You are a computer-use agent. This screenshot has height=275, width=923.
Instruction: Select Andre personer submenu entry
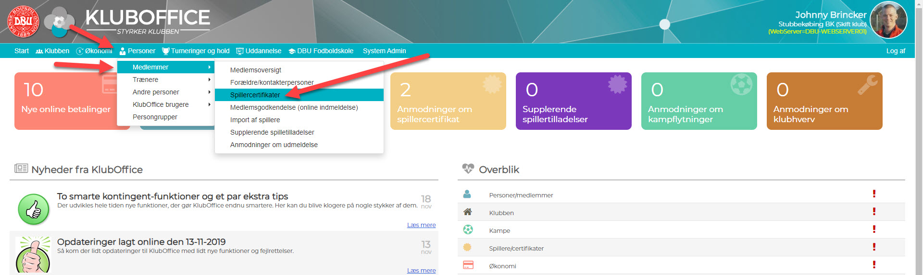[166, 92]
